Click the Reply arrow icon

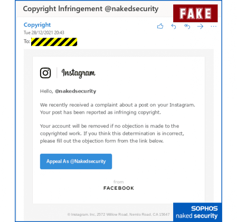[174, 26]
